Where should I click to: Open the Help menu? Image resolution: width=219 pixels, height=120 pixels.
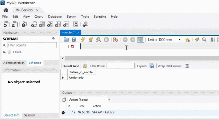[114, 17]
